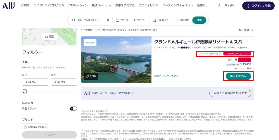Open the ミーティング＆イベント menu

point(177,6)
